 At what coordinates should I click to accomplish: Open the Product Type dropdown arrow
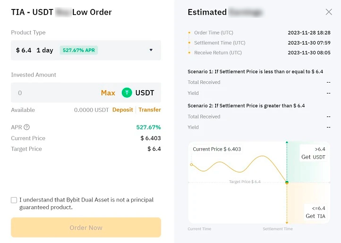coord(151,50)
